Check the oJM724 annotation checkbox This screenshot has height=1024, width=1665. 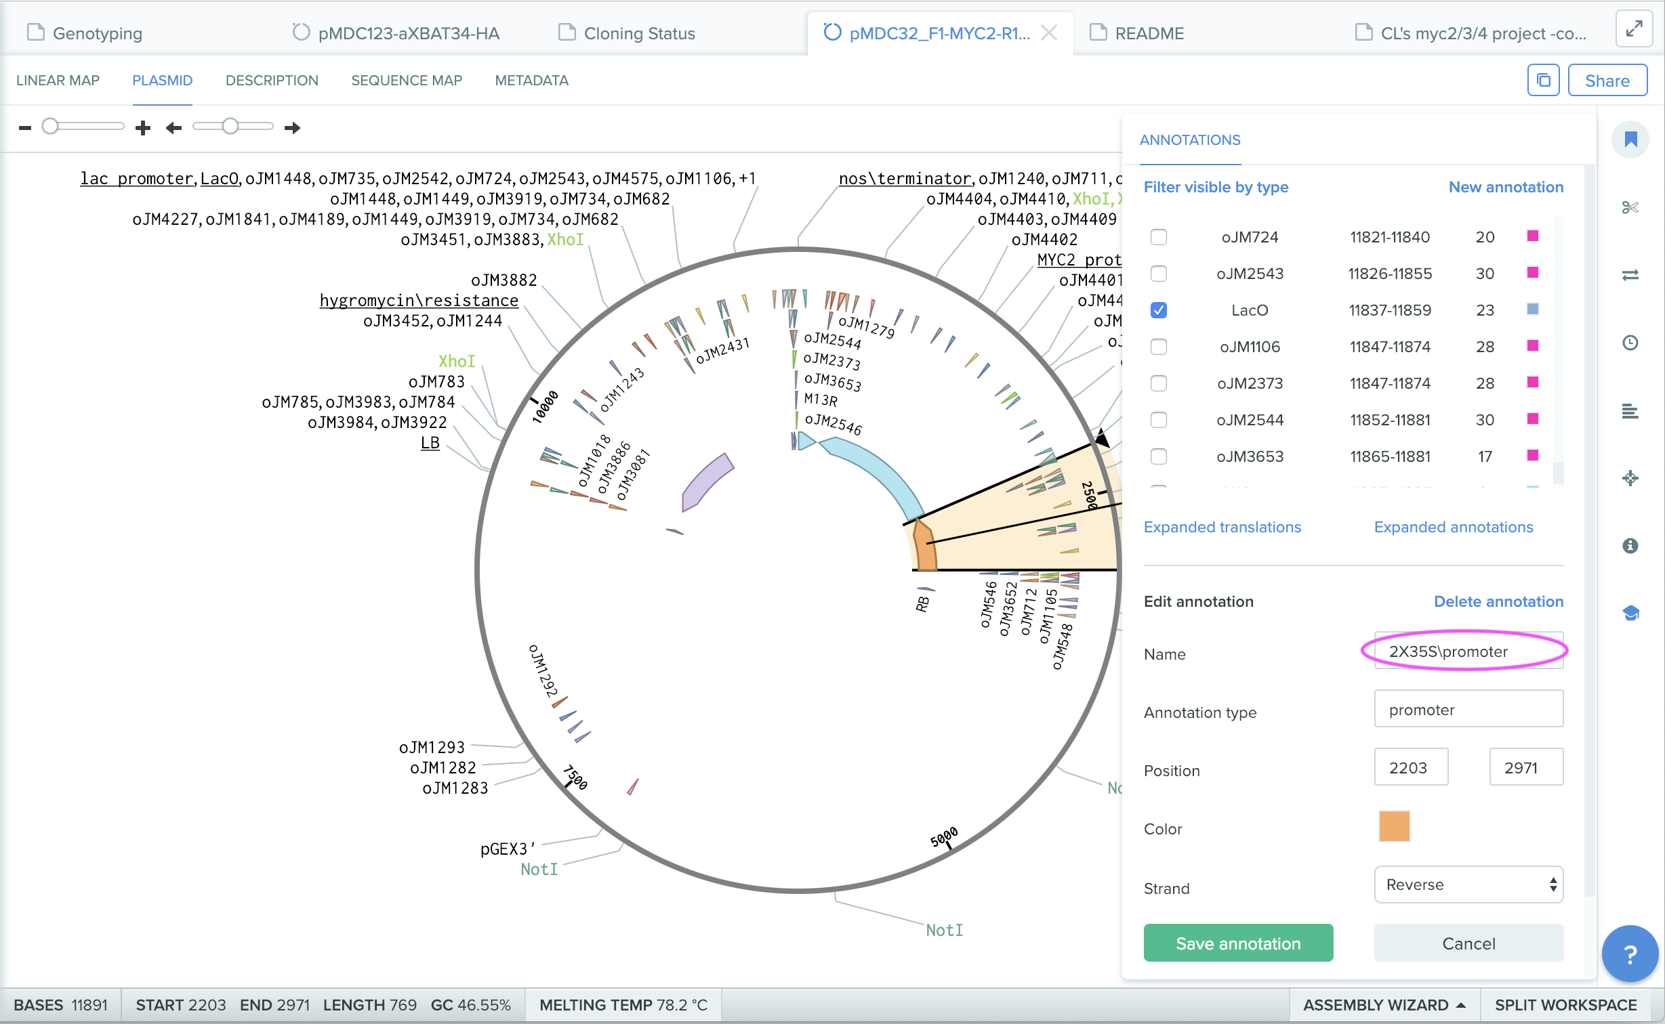pyautogui.click(x=1159, y=237)
